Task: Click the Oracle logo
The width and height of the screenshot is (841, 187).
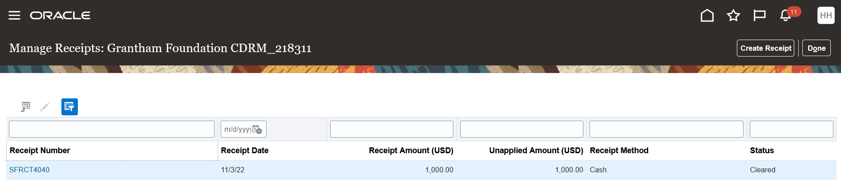Action: point(60,16)
